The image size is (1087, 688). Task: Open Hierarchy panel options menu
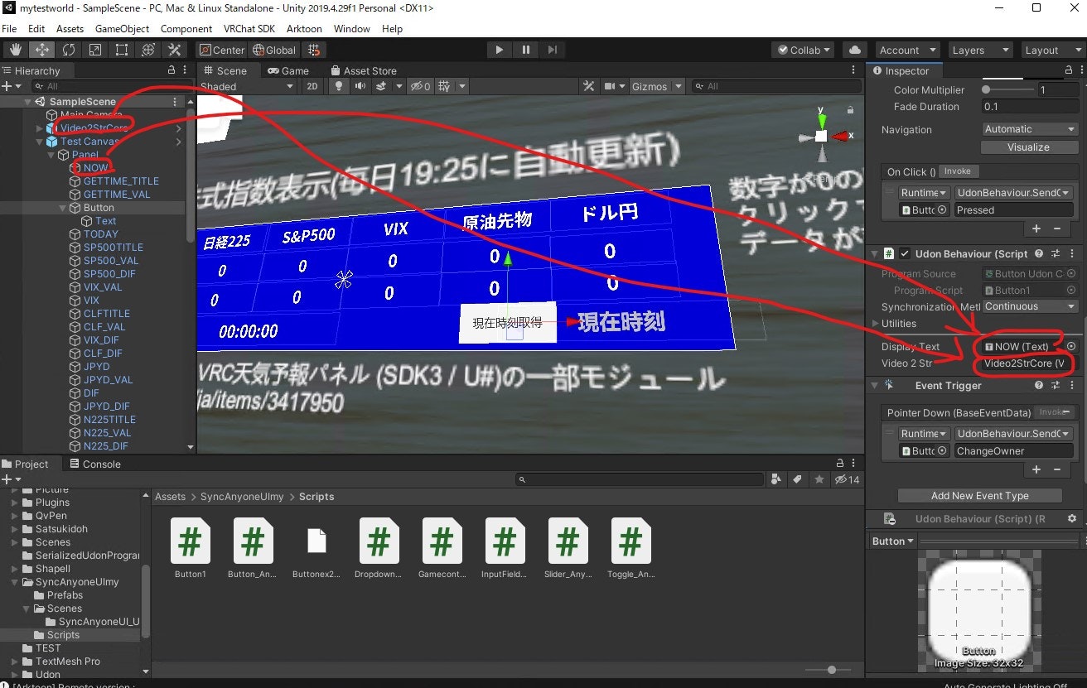click(x=186, y=70)
